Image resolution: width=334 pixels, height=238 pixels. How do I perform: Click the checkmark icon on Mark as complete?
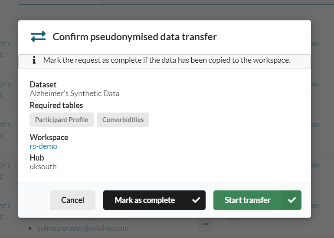tap(196, 200)
